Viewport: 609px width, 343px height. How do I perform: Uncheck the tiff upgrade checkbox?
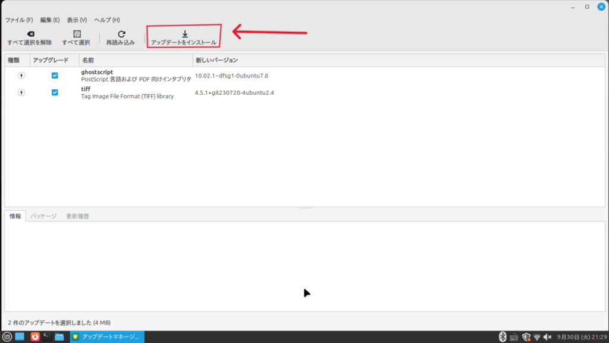[x=55, y=92]
